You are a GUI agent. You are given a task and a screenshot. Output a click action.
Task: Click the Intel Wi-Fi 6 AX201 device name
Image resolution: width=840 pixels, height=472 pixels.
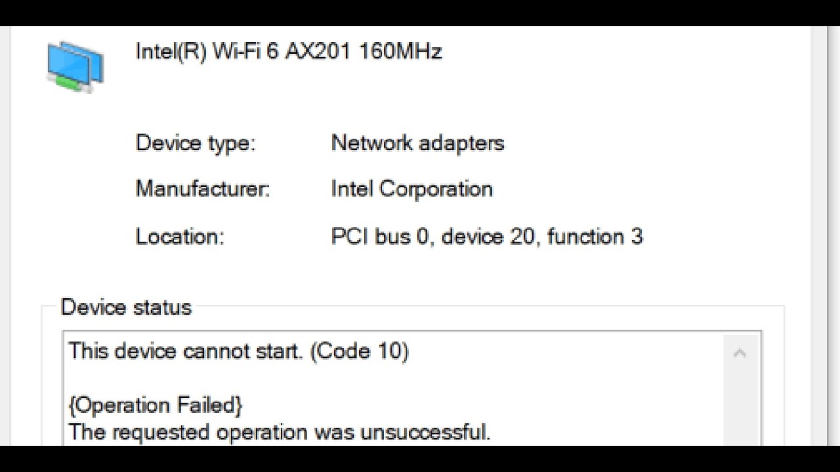click(288, 51)
